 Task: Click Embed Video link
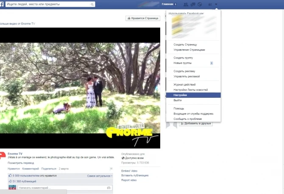[129, 171]
